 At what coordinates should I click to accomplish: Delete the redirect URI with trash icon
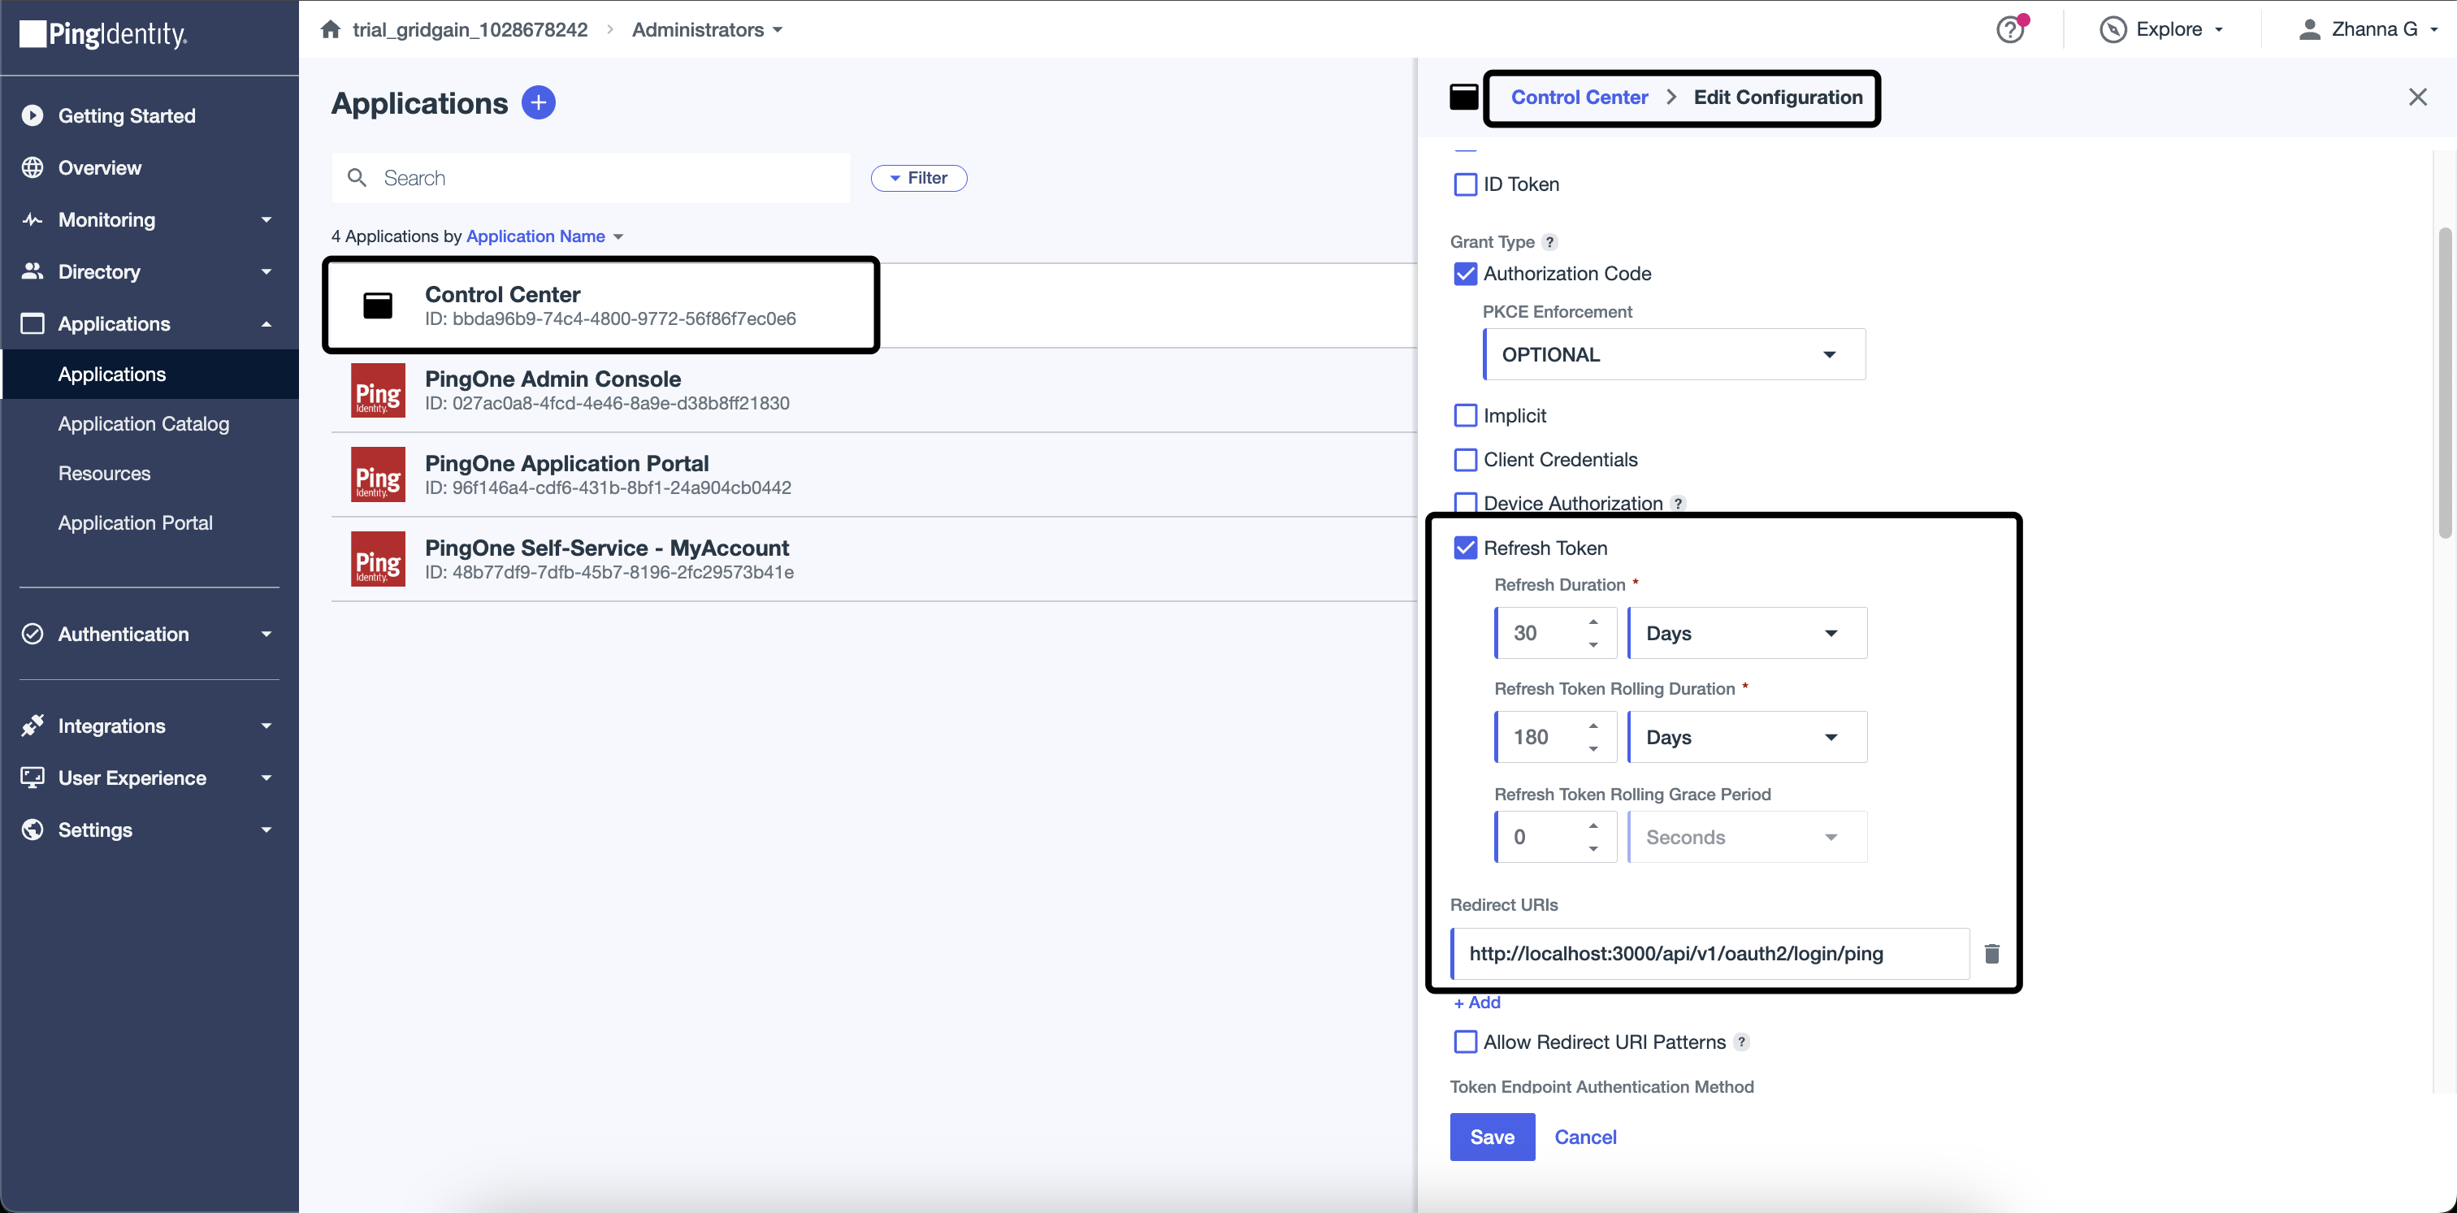tap(1991, 954)
